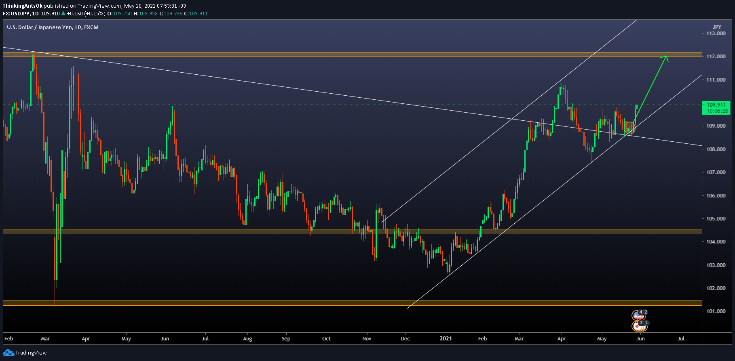Click the 104.000 price axis label

coord(716,242)
